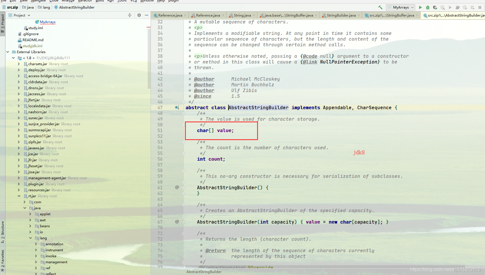Open the src.zip StringBuffer.java tab
This screenshot has width=485, height=275.
(391, 15)
